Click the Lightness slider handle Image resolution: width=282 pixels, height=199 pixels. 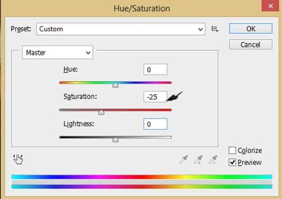[116, 140]
